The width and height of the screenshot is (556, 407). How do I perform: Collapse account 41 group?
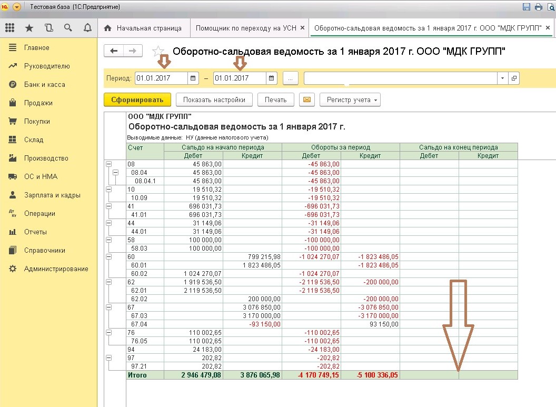click(x=109, y=206)
